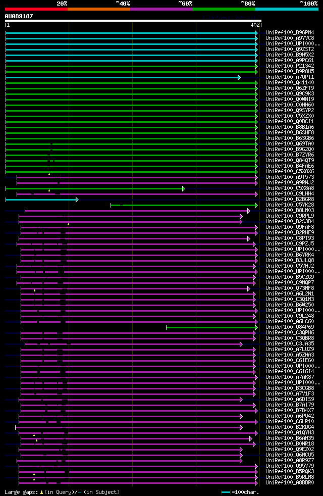
Task: Select the UniRef100_B8B1A6 label
Action: [x=290, y=127]
